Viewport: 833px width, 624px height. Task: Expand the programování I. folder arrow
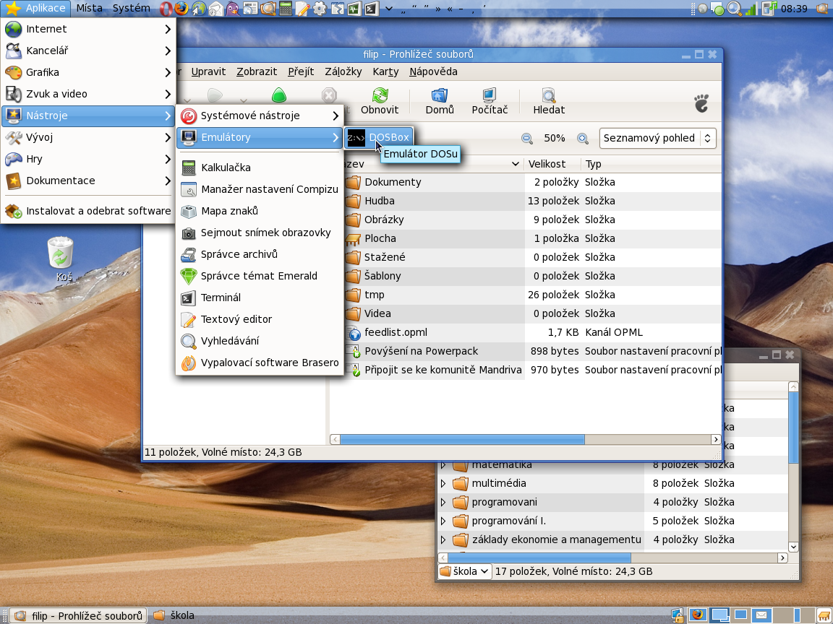coord(443,521)
